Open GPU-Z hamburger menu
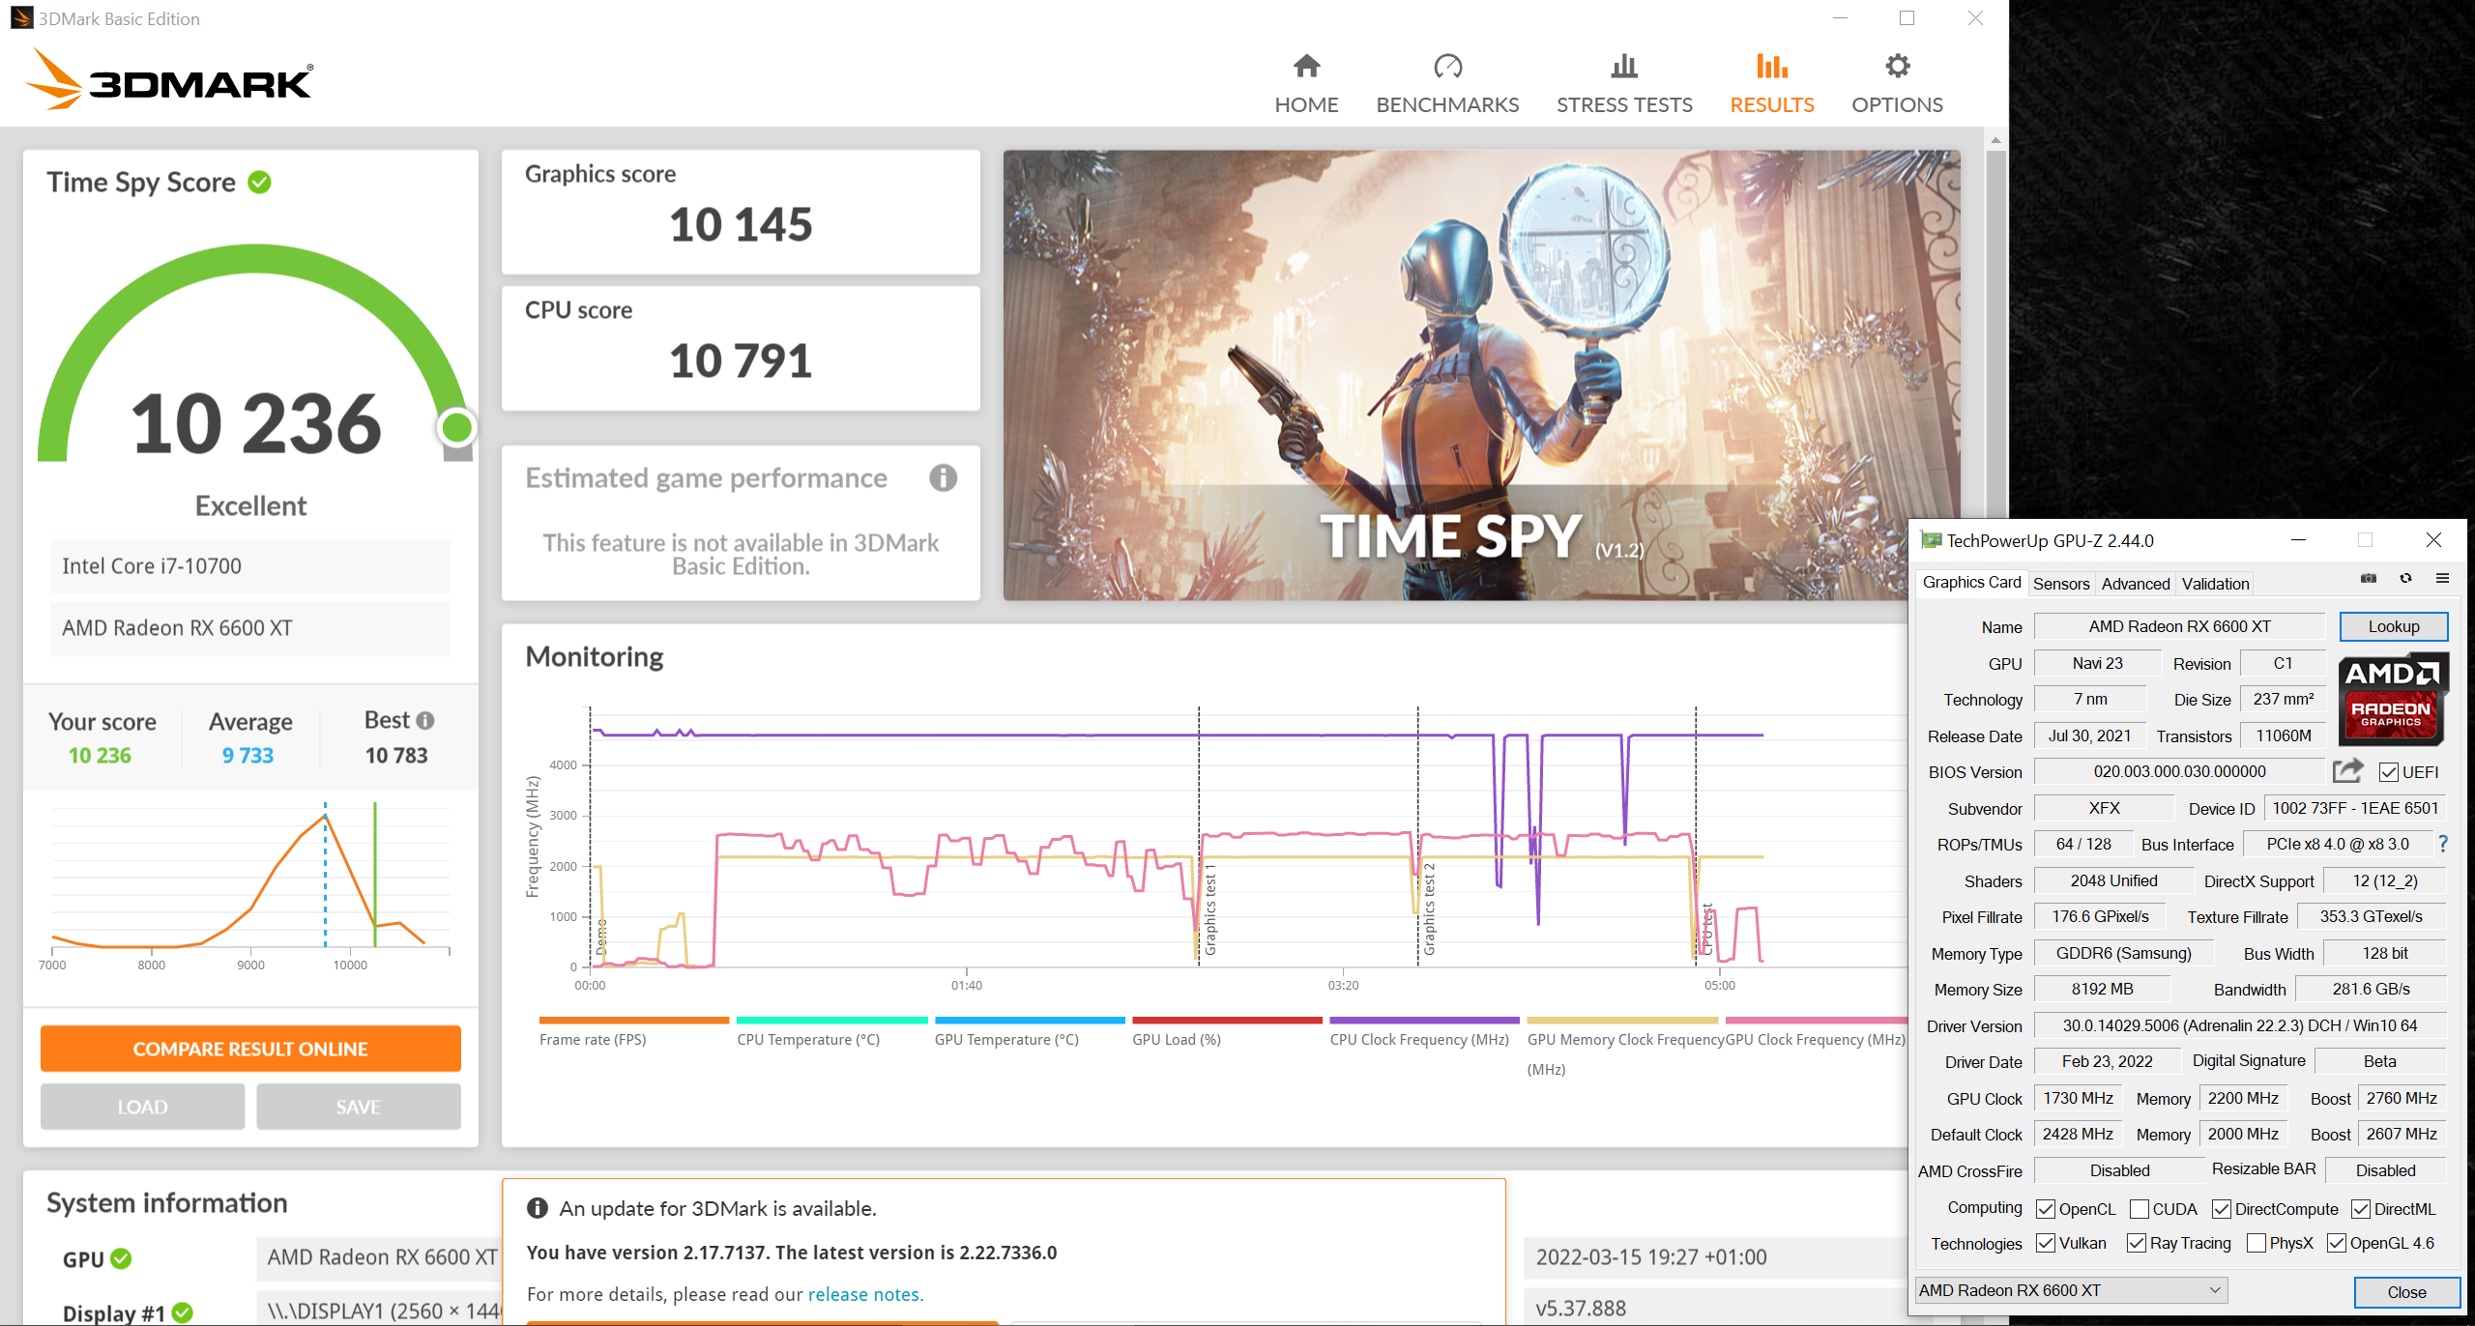The width and height of the screenshot is (2475, 1326). pos(2442,579)
